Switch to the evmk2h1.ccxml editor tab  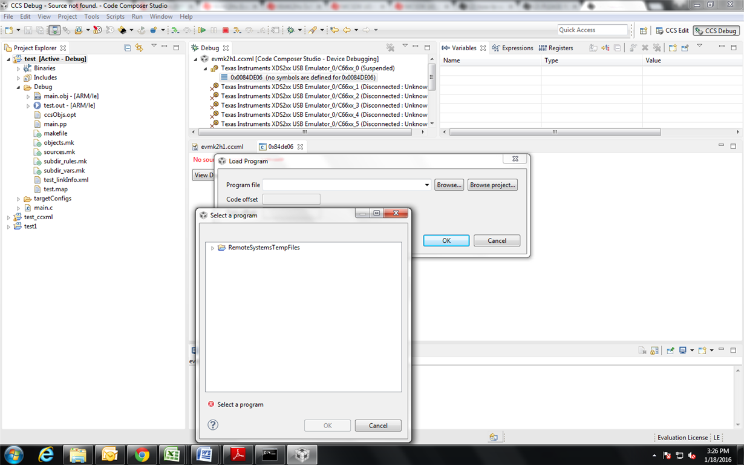(218, 147)
